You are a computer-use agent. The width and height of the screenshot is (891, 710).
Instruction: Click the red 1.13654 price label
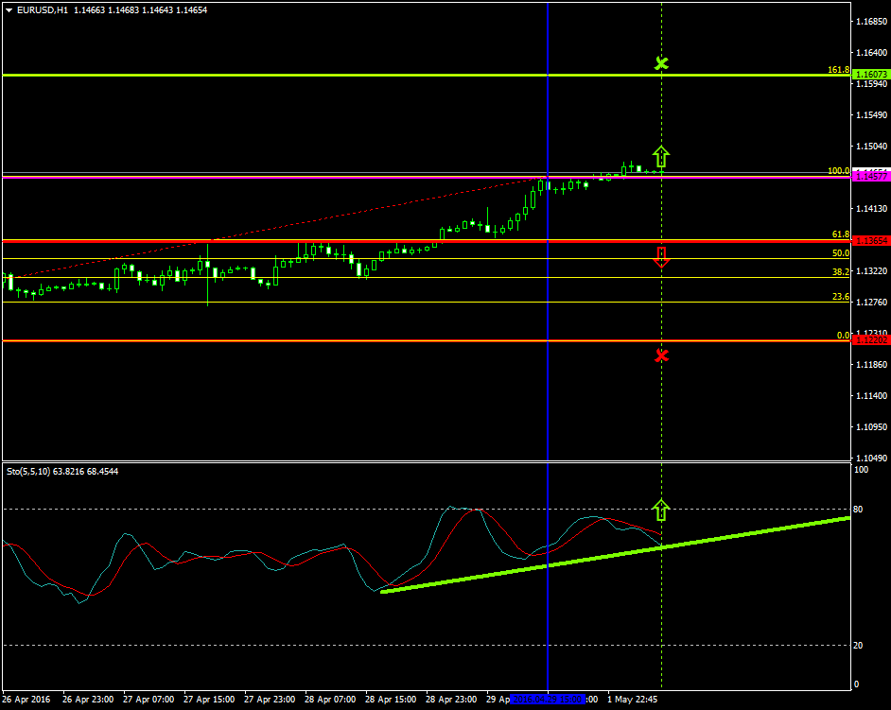[x=869, y=241]
